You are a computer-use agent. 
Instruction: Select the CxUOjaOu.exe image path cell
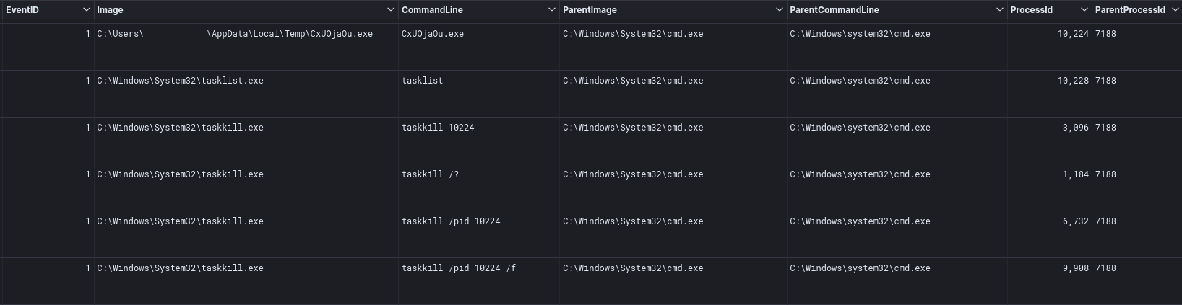(x=246, y=47)
